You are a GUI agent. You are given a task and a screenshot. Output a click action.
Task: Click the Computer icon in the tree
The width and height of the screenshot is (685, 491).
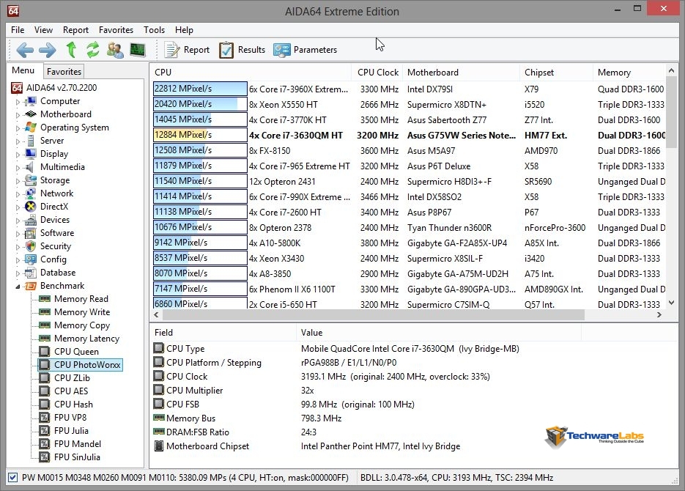click(x=31, y=101)
